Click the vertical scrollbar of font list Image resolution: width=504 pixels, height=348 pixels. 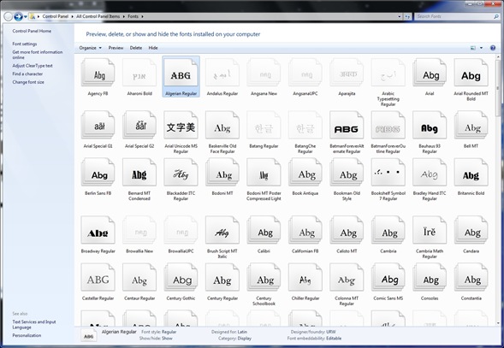pos(499,190)
